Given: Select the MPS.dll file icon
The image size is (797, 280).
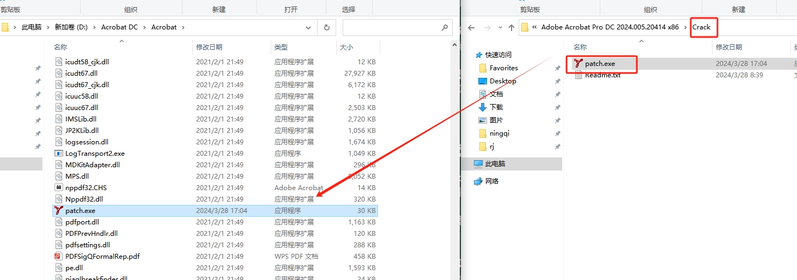Looking at the screenshot, I should coord(59,176).
